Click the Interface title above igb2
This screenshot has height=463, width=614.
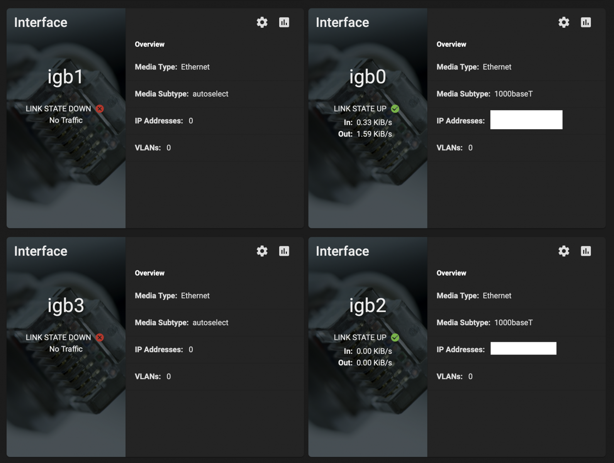tap(342, 251)
